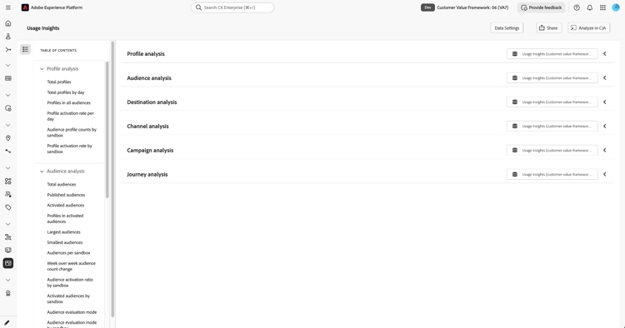Click the Usage Insights page title

point(43,28)
